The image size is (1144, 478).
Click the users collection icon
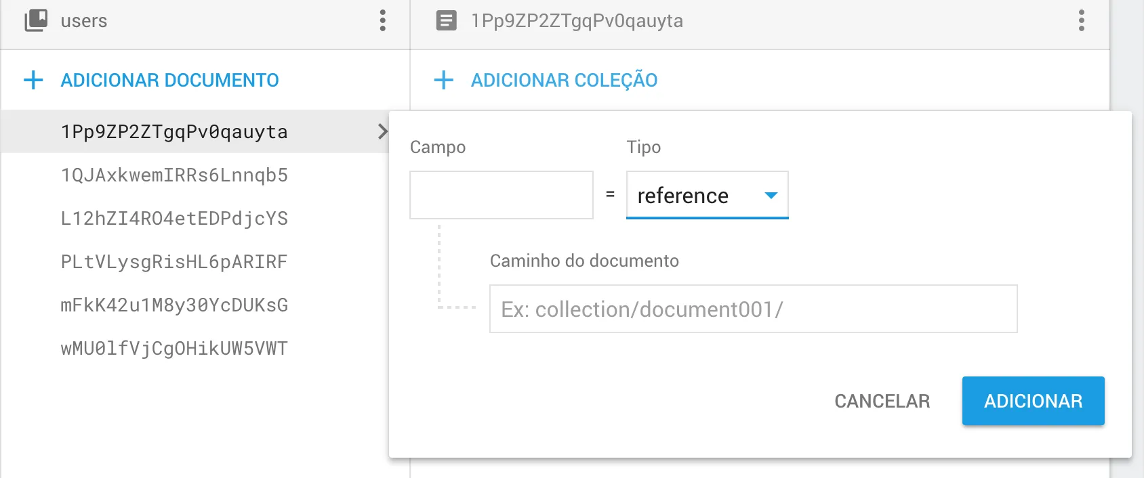pyautogui.click(x=37, y=20)
